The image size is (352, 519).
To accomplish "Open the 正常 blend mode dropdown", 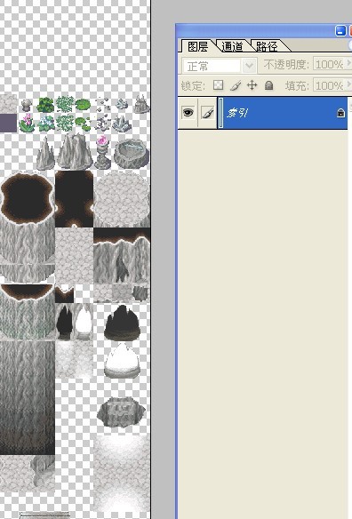I will coord(249,65).
